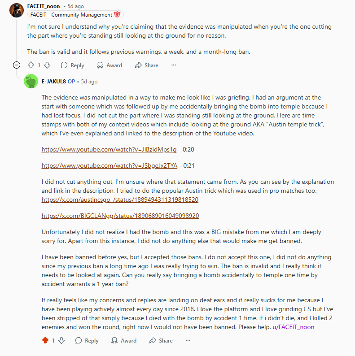Open the austincsgo_ x.com status link
This screenshot has height=356, width=355.
click(x=120, y=200)
